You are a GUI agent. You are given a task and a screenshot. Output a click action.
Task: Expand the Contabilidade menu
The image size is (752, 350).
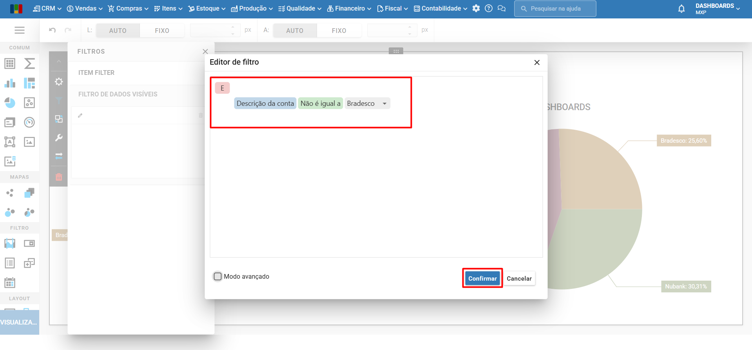pos(440,9)
